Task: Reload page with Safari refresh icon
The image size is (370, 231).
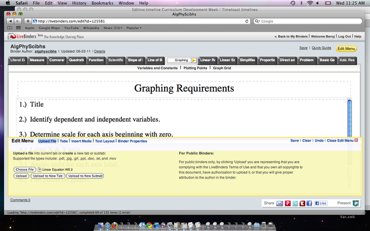Action: 247,21
